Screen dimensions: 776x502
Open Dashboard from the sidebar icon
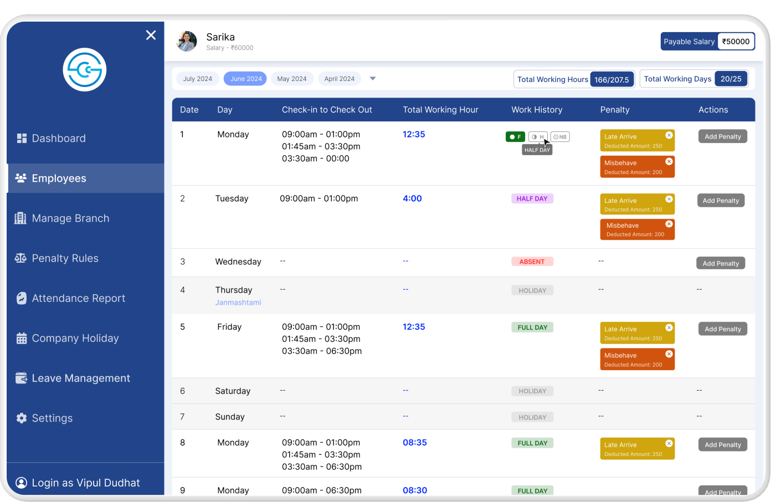[22, 139]
